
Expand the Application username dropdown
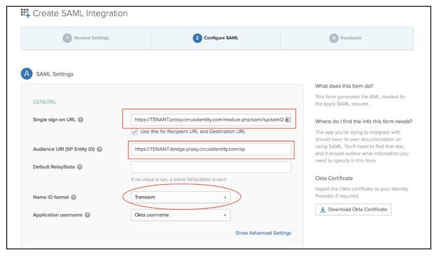[x=181, y=215]
